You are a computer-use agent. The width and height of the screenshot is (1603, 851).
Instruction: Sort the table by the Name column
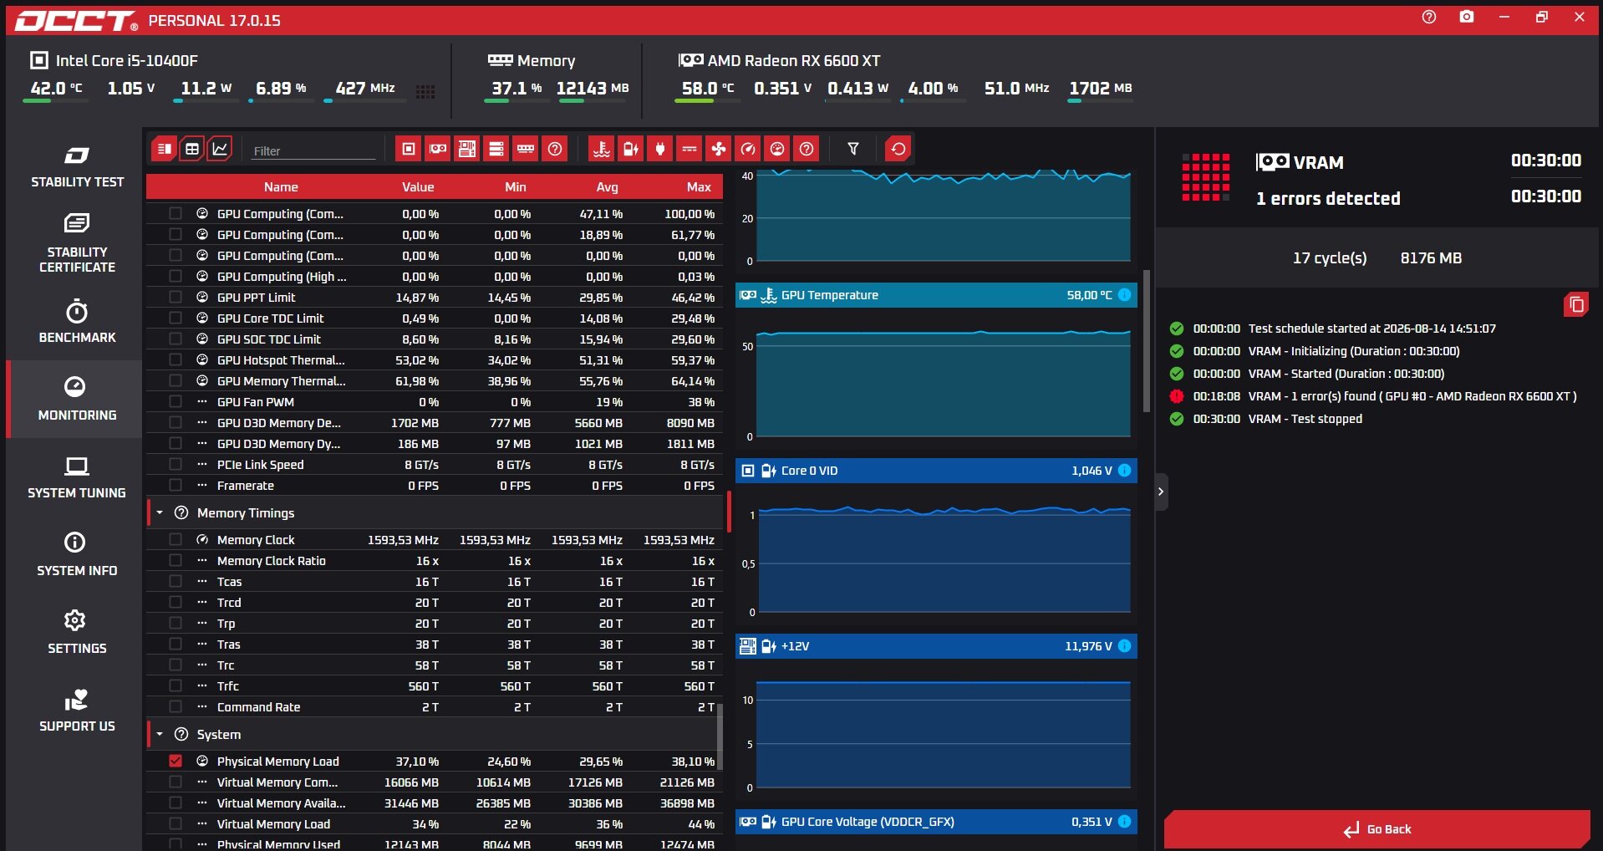point(281,186)
